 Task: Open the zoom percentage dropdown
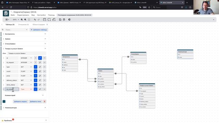(16, 20)
